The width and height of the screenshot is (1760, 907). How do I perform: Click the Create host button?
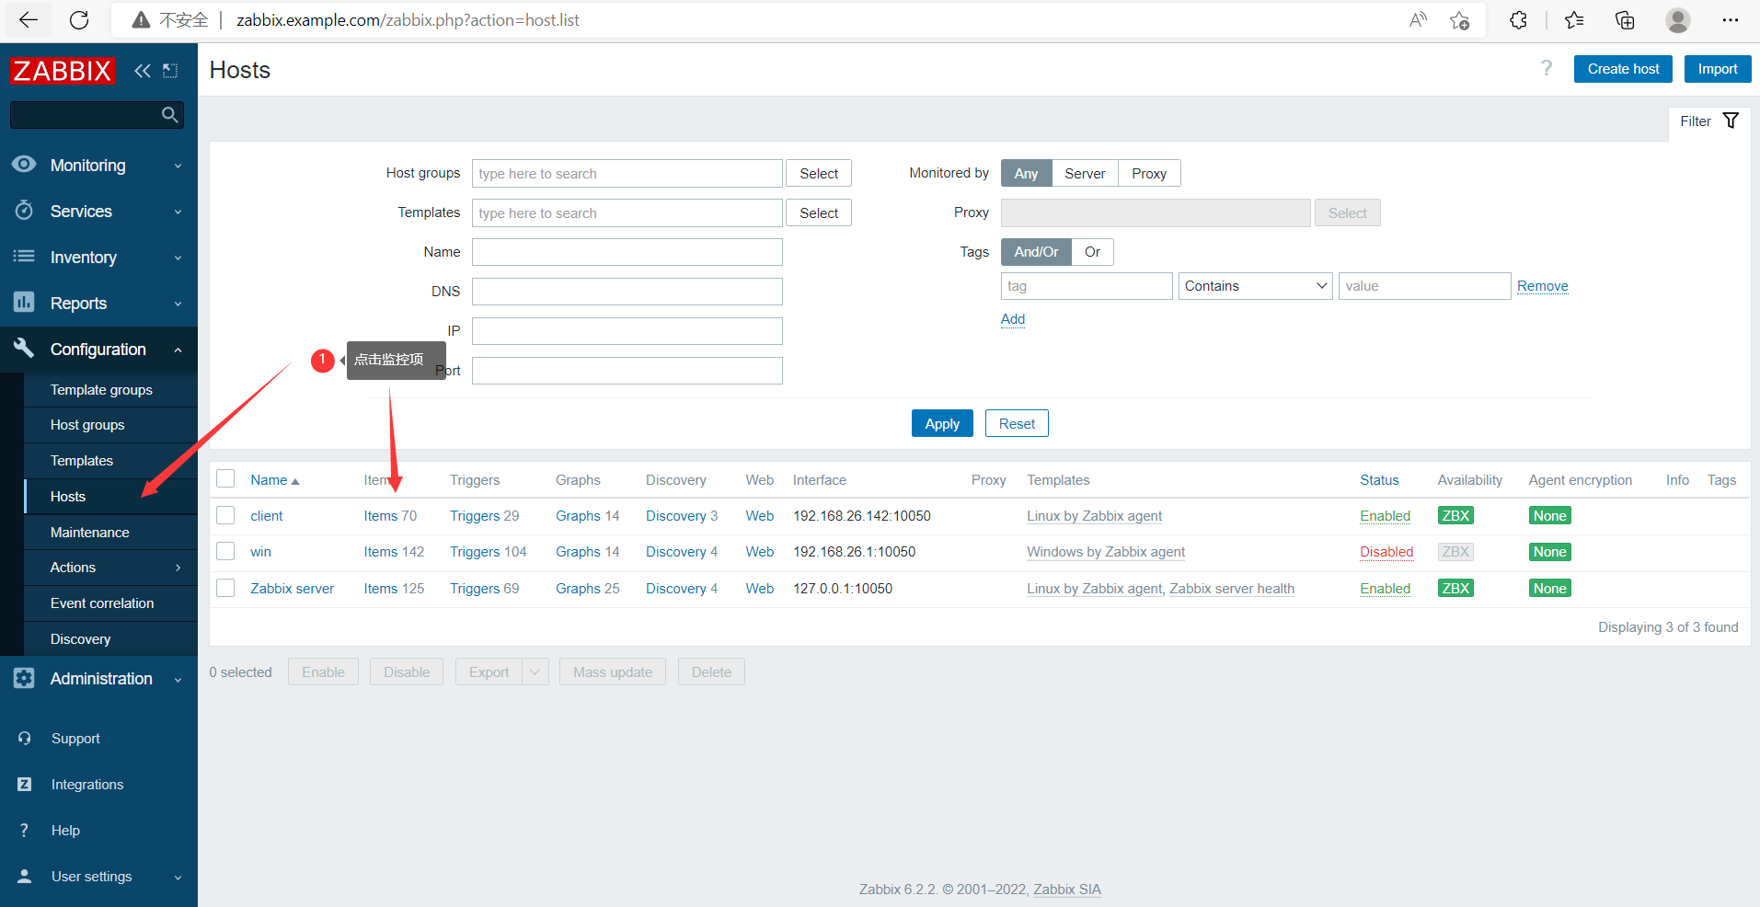pyautogui.click(x=1623, y=69)
